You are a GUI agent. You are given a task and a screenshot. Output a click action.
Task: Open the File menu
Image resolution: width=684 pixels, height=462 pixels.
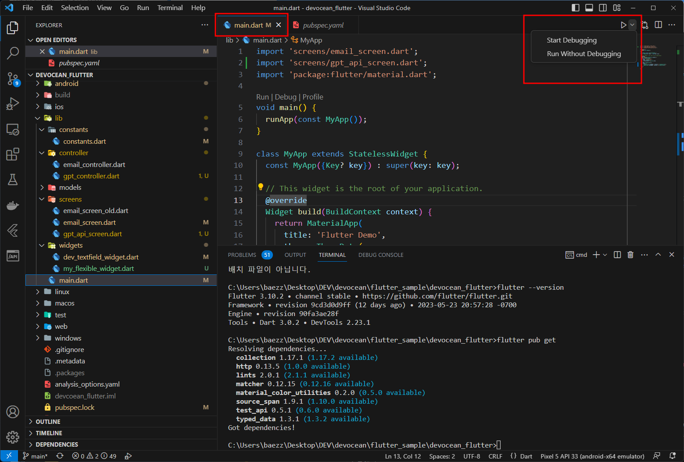(x=28, y=8)
